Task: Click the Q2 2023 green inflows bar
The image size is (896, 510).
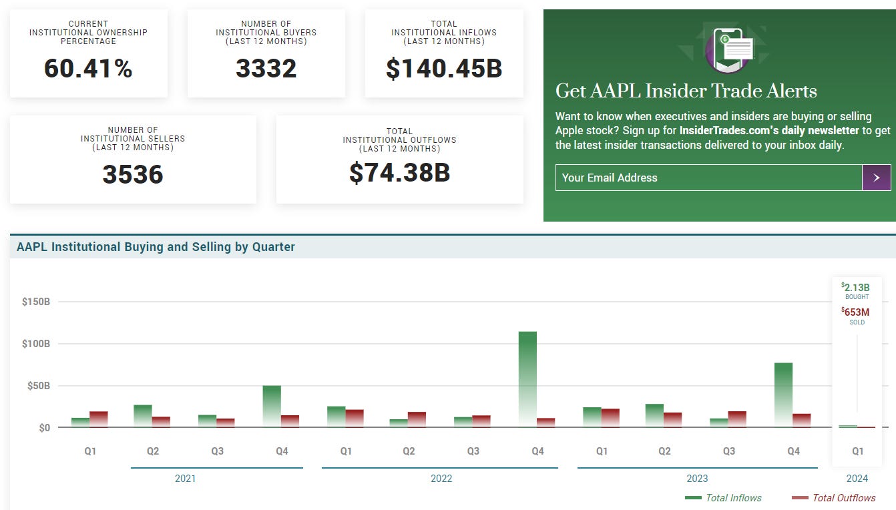Action: 654,415
